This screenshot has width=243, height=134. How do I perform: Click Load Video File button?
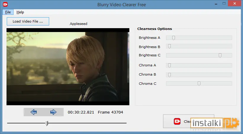tap(28, 21)
